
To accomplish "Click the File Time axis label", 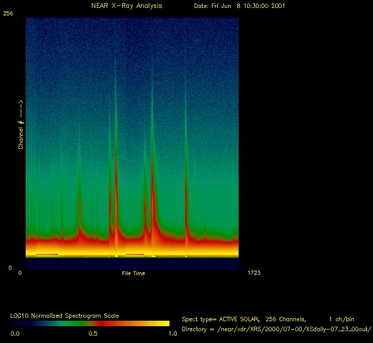I will pyautogui.click(x=133, y=273).
